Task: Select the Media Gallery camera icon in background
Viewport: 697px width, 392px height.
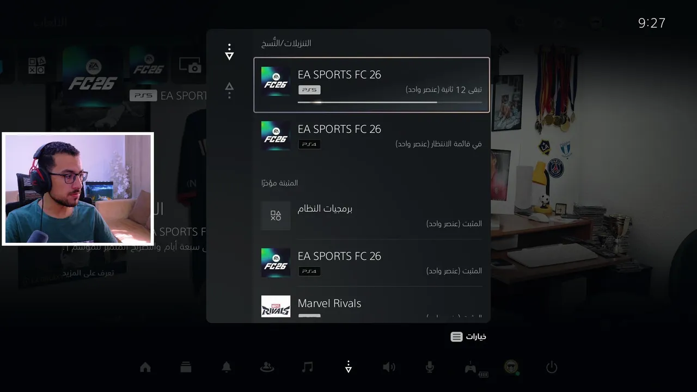Action: pos(190,65)
